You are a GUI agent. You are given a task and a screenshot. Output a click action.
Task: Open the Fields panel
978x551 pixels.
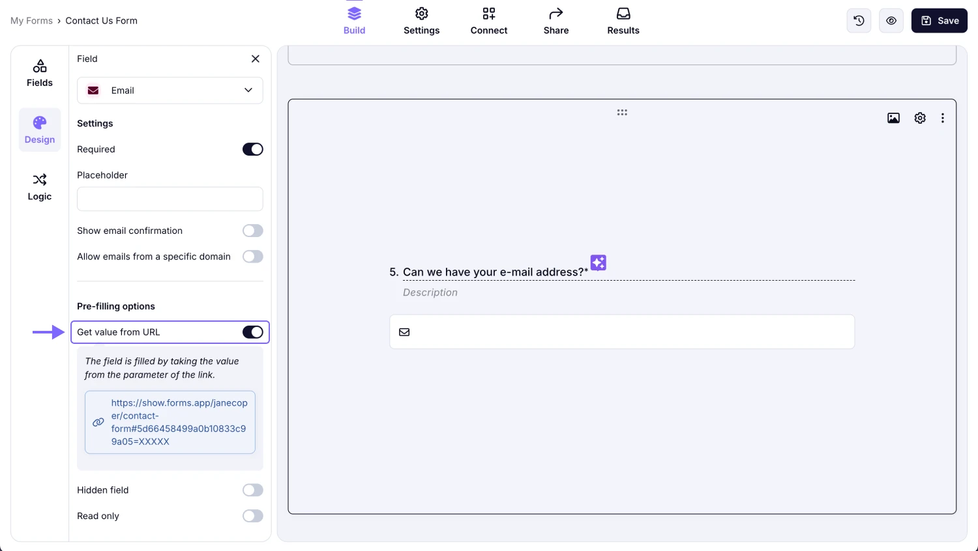coord(40,72)
